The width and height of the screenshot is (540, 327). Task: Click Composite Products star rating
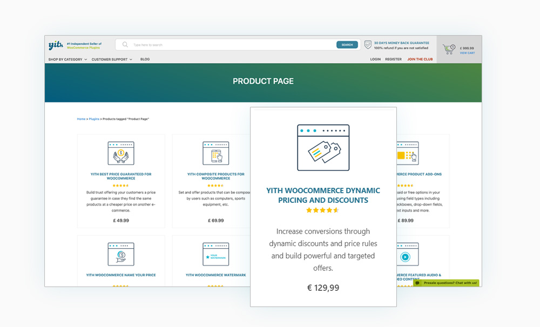[215, 186]
